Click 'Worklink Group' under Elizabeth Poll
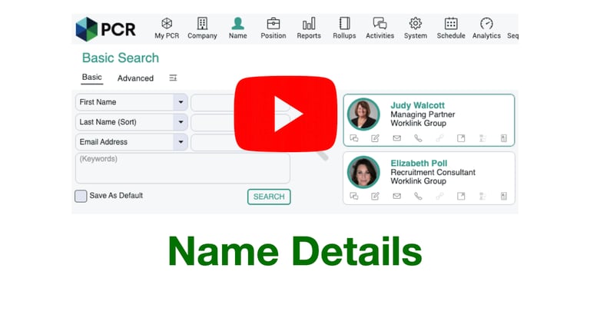 (419, 181)
